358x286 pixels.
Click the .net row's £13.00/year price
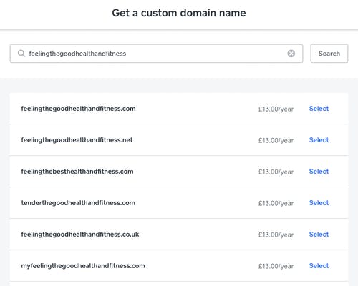[276, 140]
